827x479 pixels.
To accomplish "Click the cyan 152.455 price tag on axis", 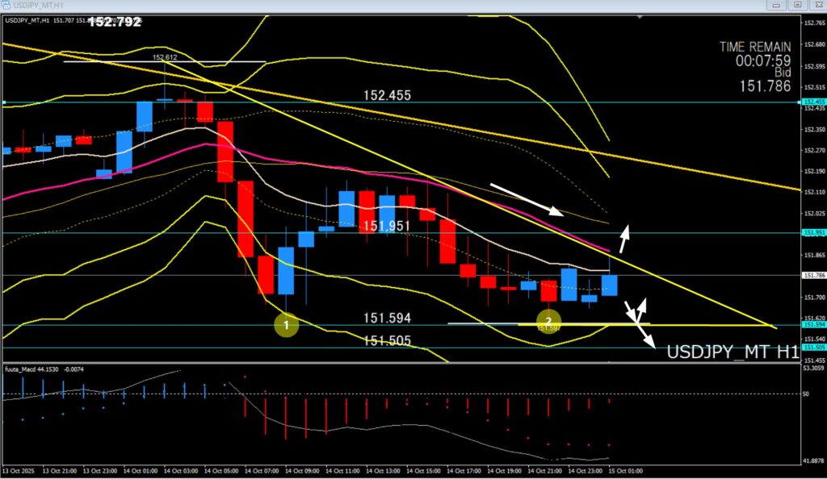I will pos(812,102).
